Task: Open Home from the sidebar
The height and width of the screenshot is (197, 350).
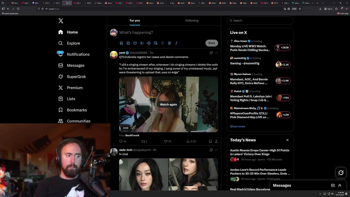Action: coord(68,32)
